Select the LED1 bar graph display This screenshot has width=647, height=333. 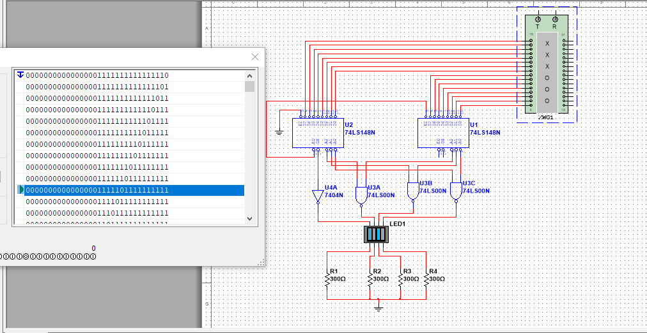(x=375, y=234)
